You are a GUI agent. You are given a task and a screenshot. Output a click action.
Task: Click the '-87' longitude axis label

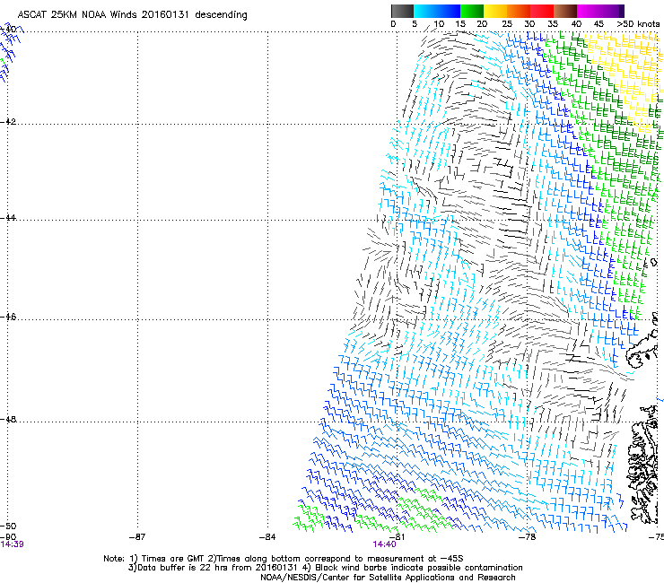pyautogui.click(x=137, y=537)
